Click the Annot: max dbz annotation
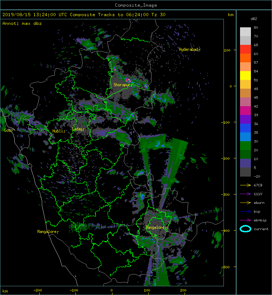Image resolution: width=272 pixels, height=295 pixels. (x=22, y=23)
